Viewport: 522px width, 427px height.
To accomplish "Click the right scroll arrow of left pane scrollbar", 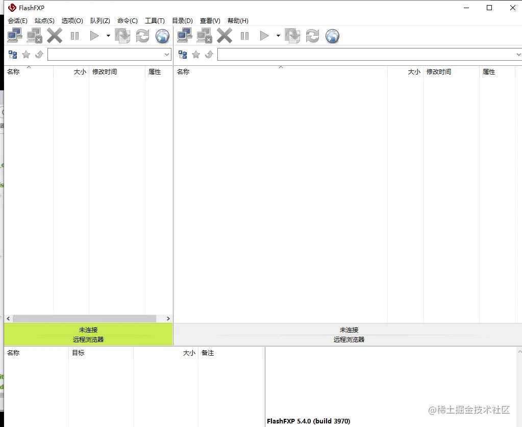I will [168, 318].
